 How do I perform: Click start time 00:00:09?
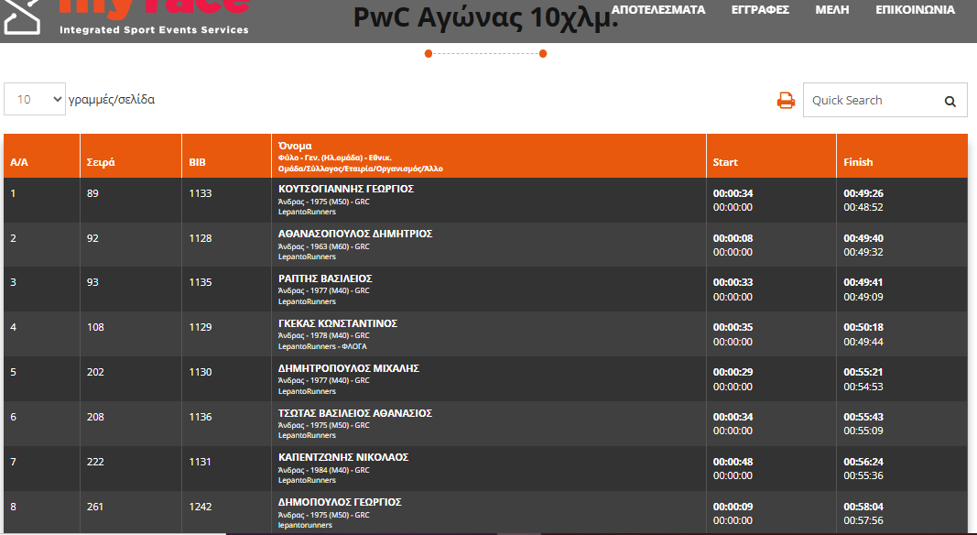point(733,507)
